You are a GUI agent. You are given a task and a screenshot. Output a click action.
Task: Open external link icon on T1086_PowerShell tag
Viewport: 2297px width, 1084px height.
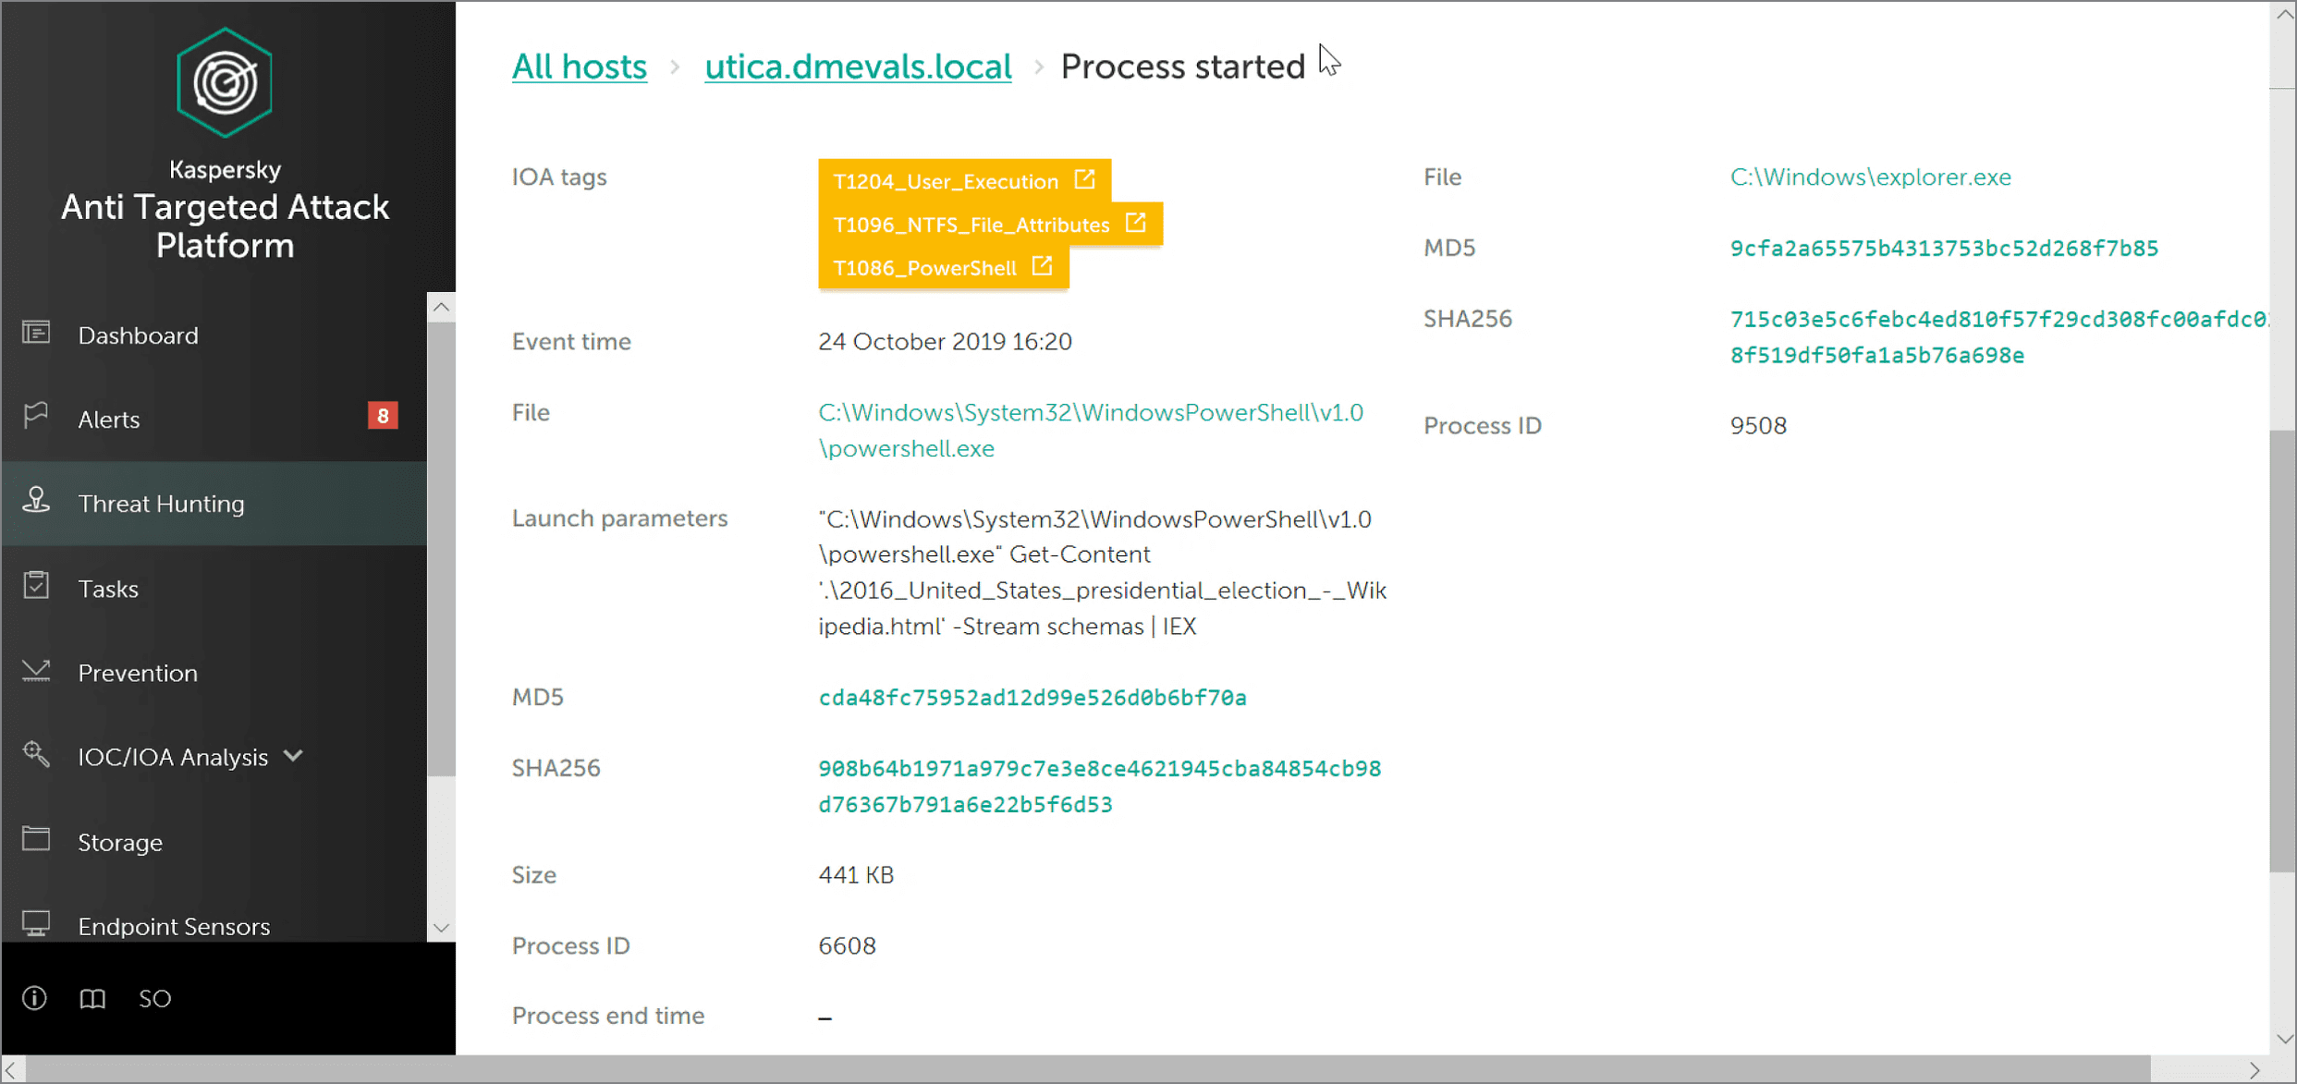(1042, 267)
